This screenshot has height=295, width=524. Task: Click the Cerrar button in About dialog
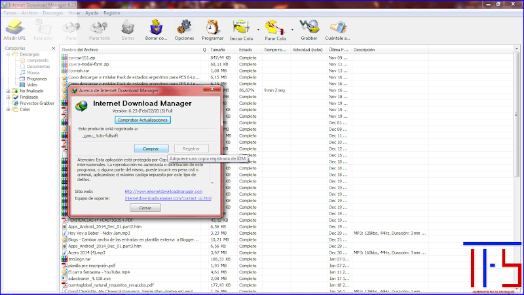point(145,207)
